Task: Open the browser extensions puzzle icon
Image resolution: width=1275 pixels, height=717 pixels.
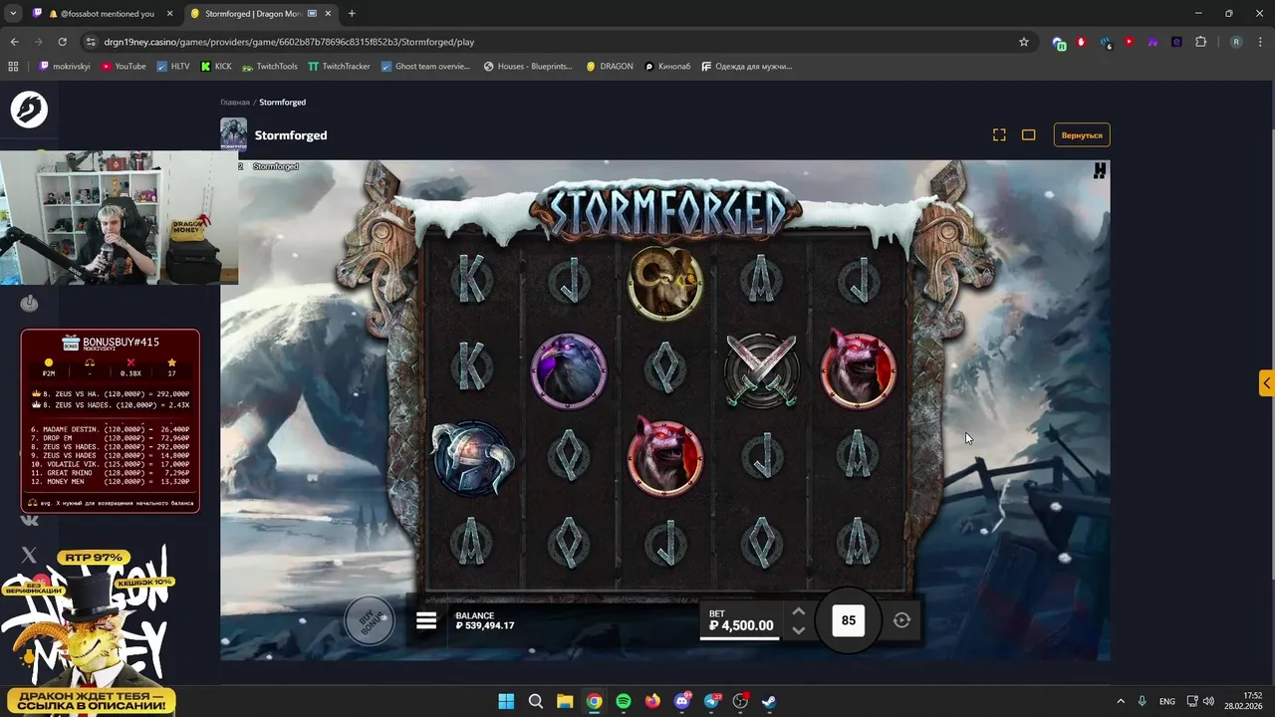Action: point(1200,42)
